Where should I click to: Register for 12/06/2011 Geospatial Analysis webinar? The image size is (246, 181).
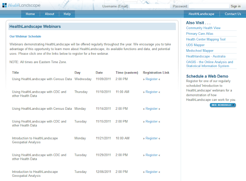[151, 172]
